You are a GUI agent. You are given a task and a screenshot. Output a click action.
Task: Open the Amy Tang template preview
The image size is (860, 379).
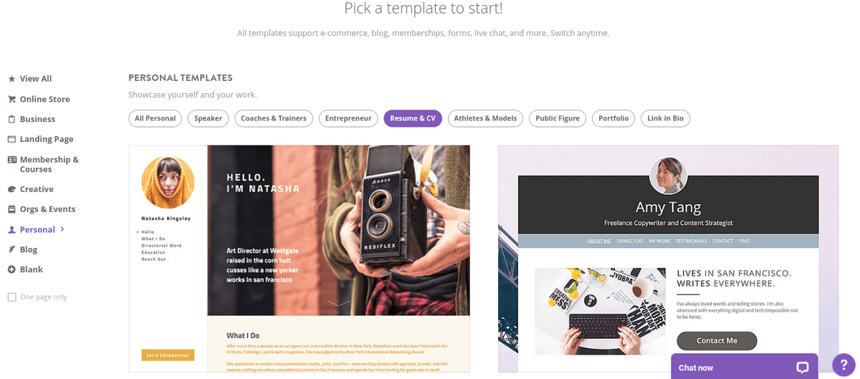pyautogui.click(x=668, y=259)
